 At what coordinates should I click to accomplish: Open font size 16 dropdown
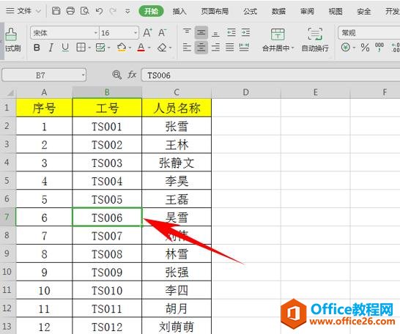(136, 33)
